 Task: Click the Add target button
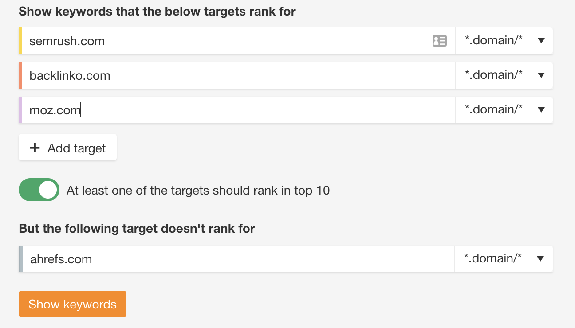(x=67, y=147)
